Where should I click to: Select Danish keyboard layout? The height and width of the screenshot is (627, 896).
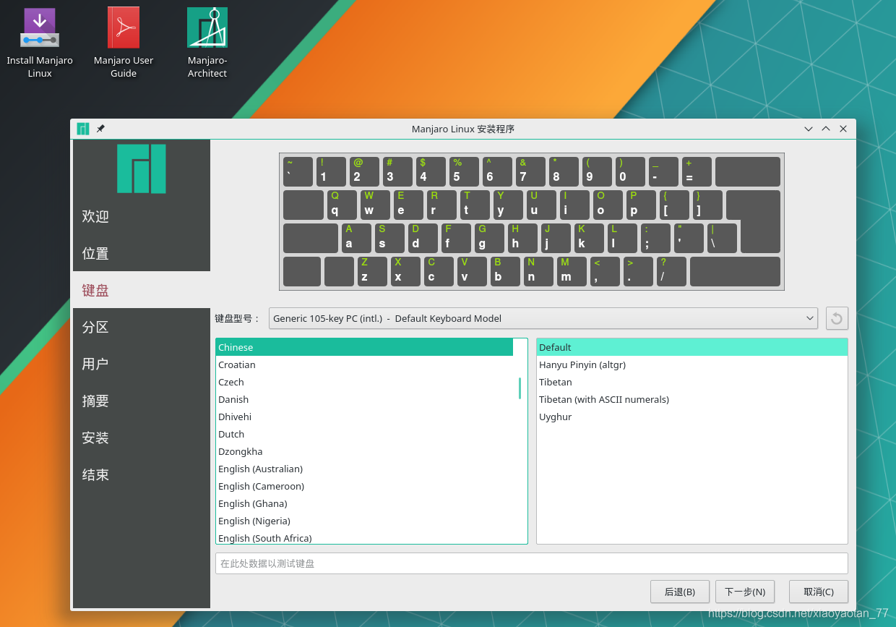coord(364,399)
